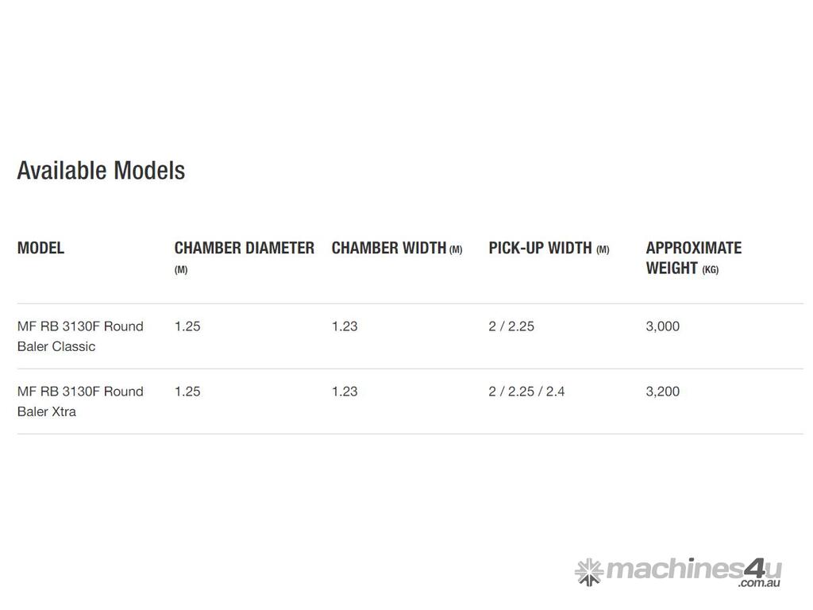Image resolution: width=813 pixels, height=610 pixels.
Task: Click the CHAMBER WIDTH column header
Action: [388, 248]
